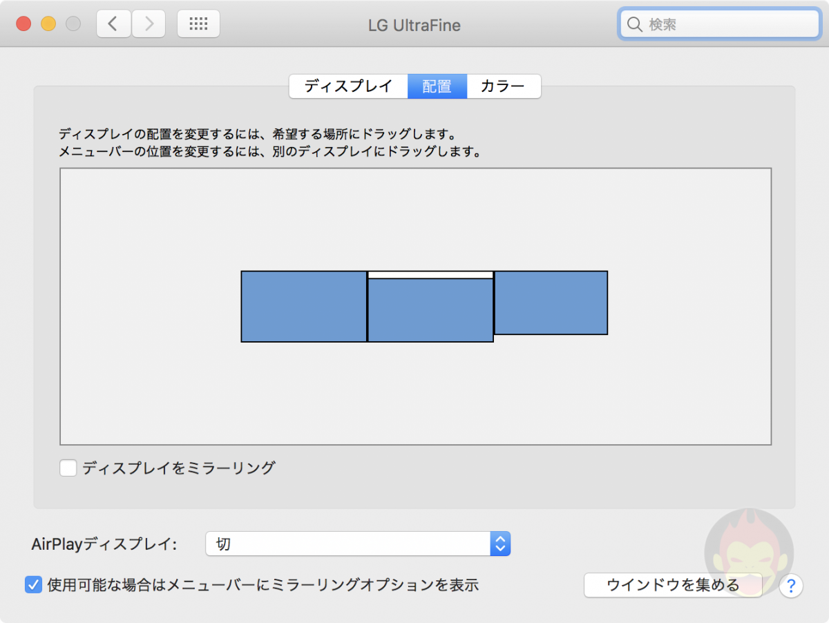Click the magnifying glass search icon
Image resolution: width=829 pixels, height=623 pixels.
pyautogui.click(x=634, y=25)
